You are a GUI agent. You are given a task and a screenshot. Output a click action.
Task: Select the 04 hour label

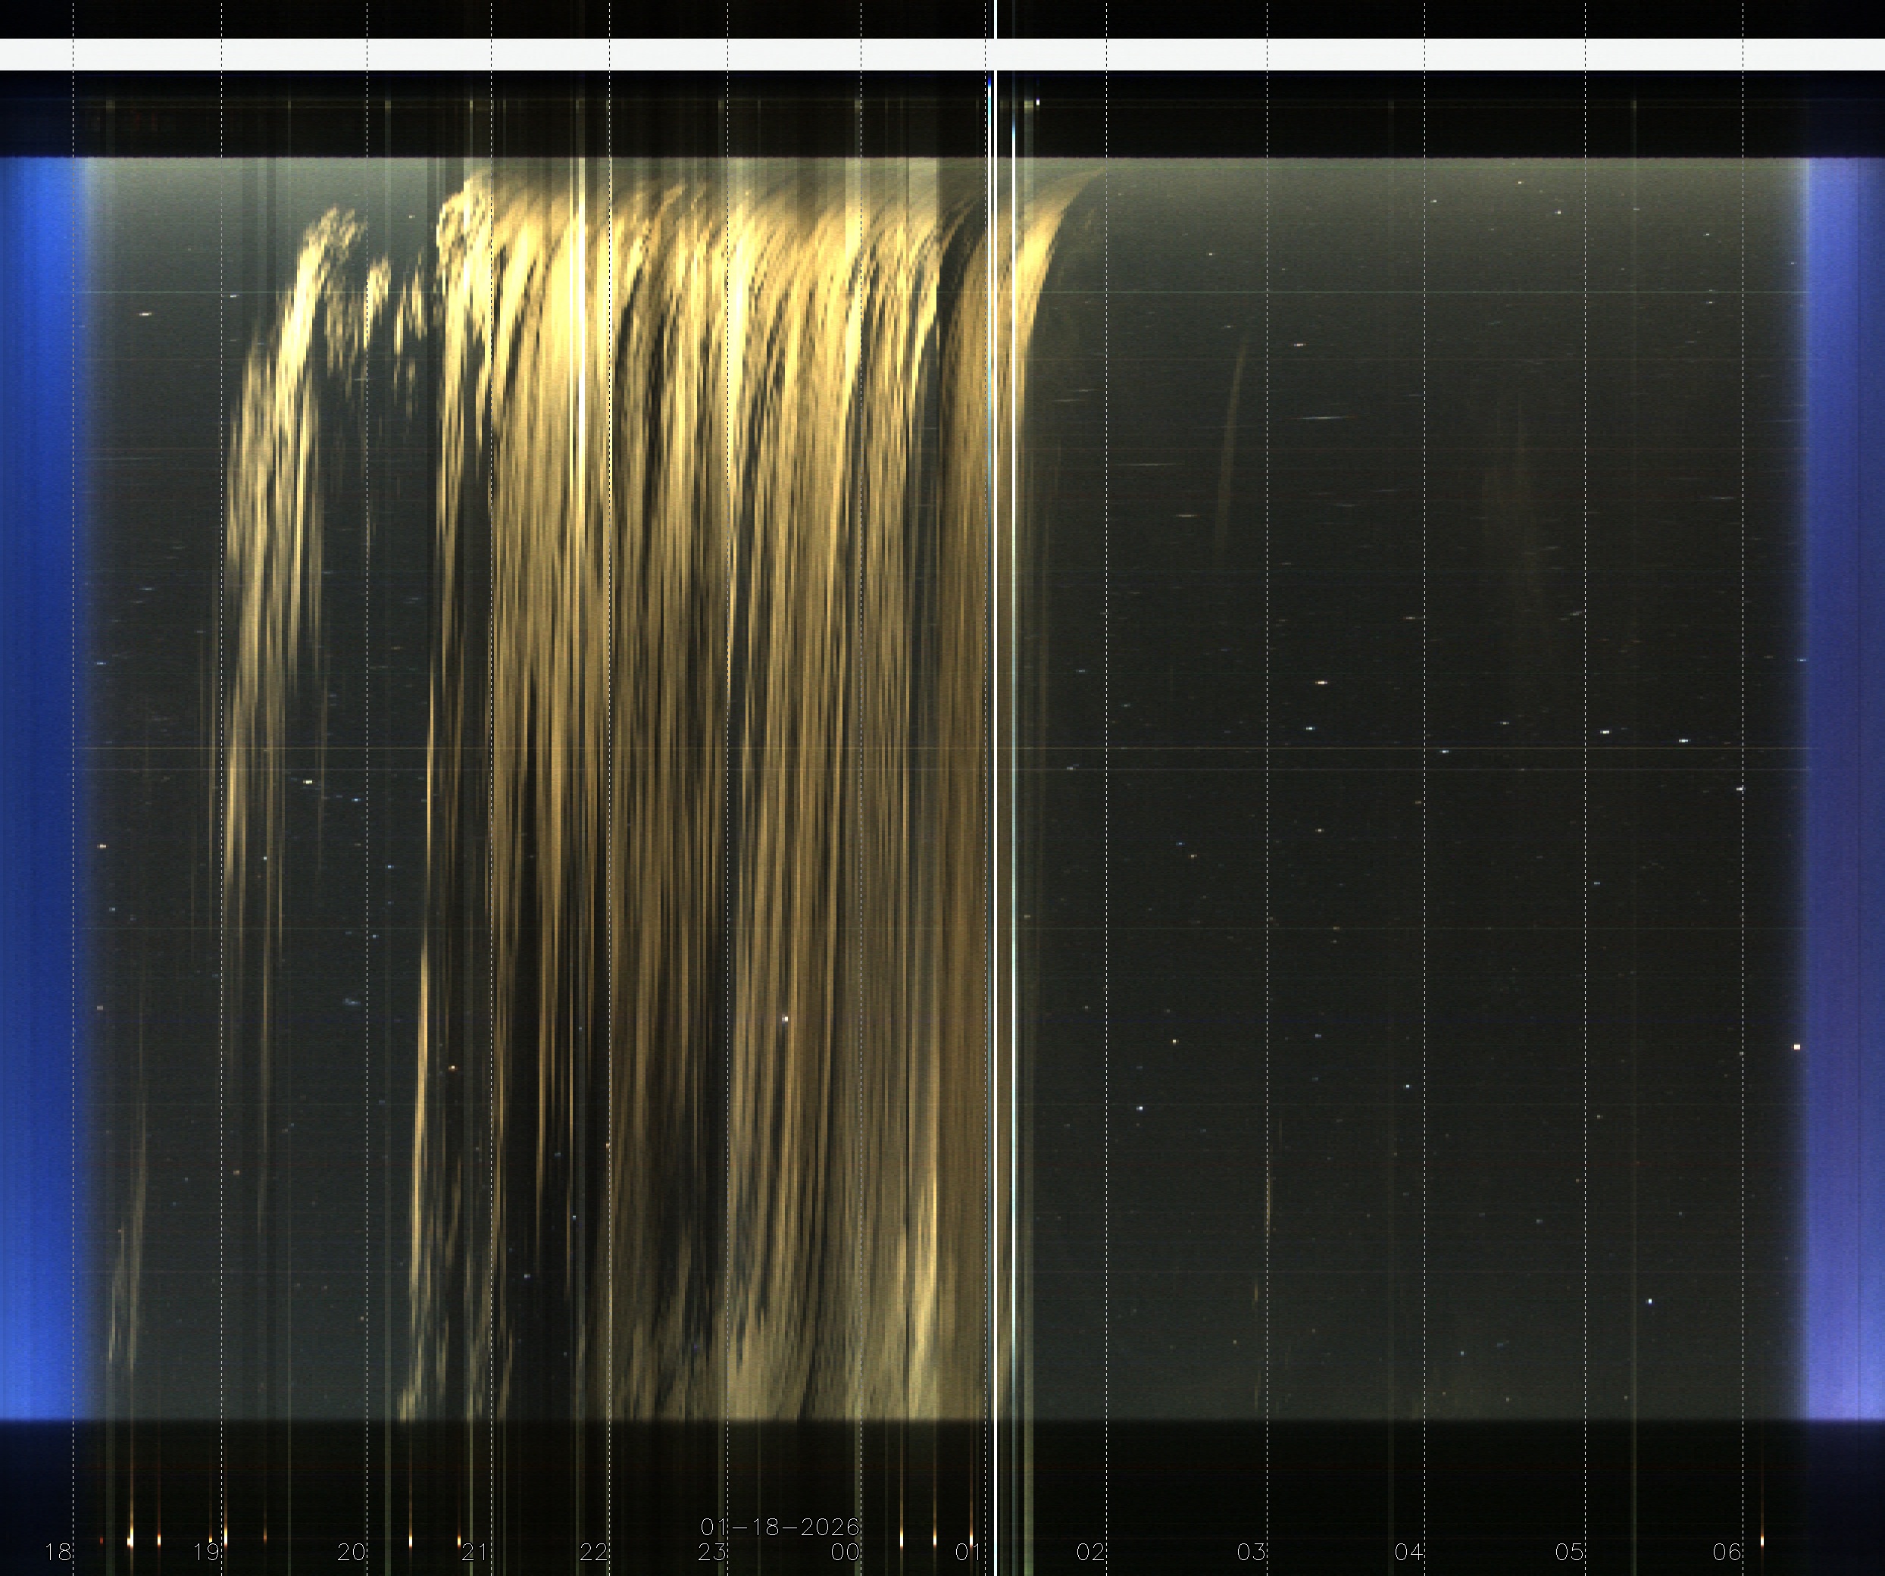point(1408,1552)
